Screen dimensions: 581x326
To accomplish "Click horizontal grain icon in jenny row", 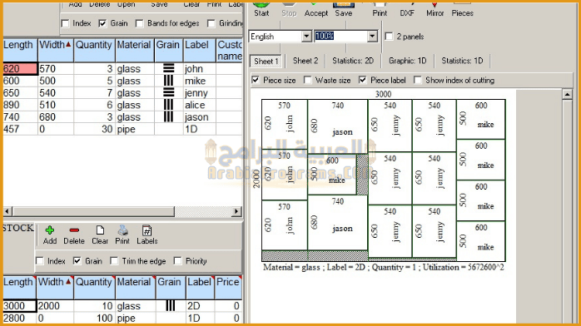I will (x=169, y=92).
